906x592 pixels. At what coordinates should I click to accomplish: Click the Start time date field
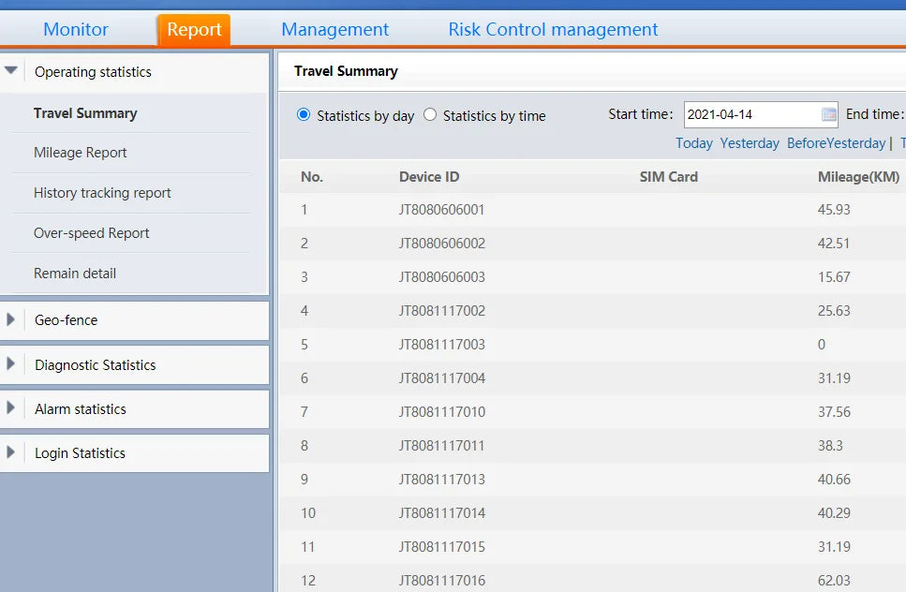click(751, 115)
